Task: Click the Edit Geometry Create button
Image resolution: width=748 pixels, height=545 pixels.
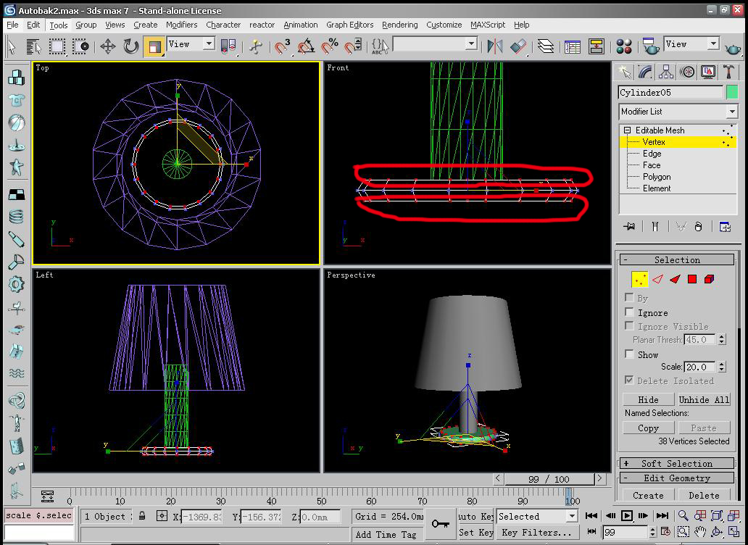Action: (648, 495)
